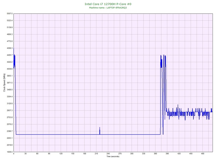The image size is (216, 162).
Task: Click the 150 seconds x-axis tick
Action: coord(73,154)
